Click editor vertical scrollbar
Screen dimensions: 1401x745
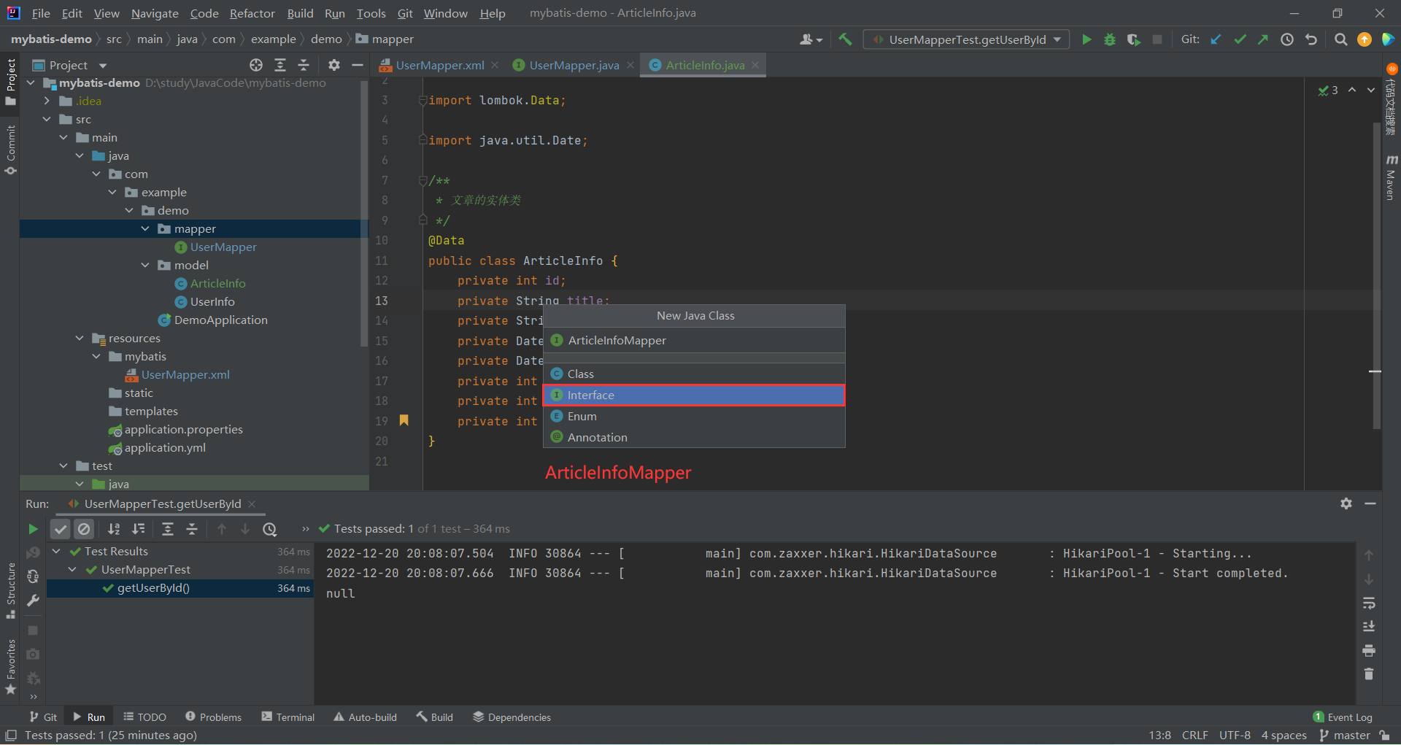point(1376,276)
